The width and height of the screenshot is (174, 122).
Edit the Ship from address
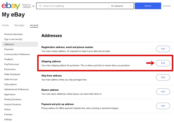163,77
